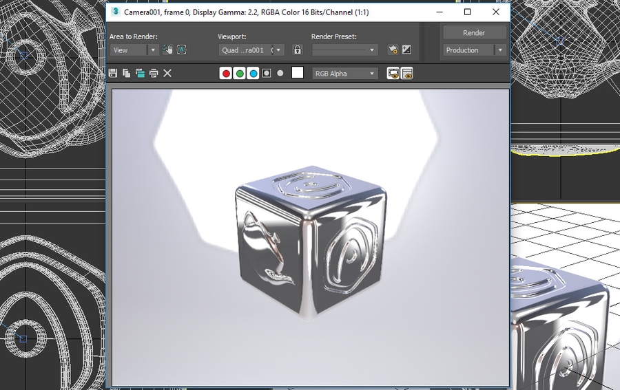Toggle the red channel display
Screen dimensions: 620x390
click(x=226, y=74)
